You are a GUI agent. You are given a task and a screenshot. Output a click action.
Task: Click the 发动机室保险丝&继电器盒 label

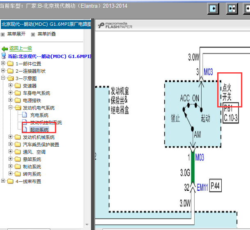coord(120,100)
